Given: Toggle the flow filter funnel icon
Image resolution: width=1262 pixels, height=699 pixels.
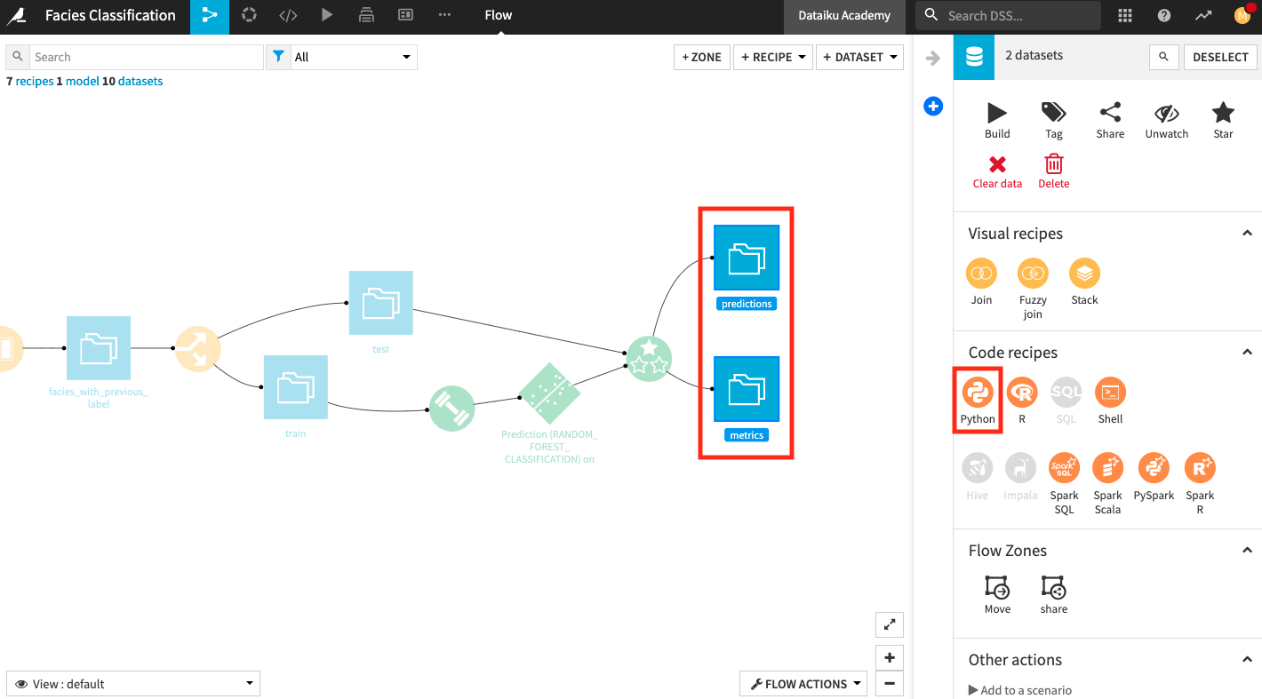Looking at the screenshot, I should tap(278, 56).
